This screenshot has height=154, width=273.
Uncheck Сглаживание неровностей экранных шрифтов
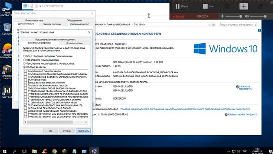tap(26, 105)
